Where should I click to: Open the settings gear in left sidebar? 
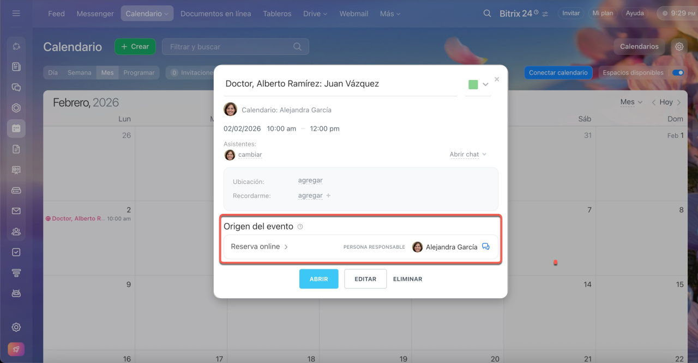(16, 327)
